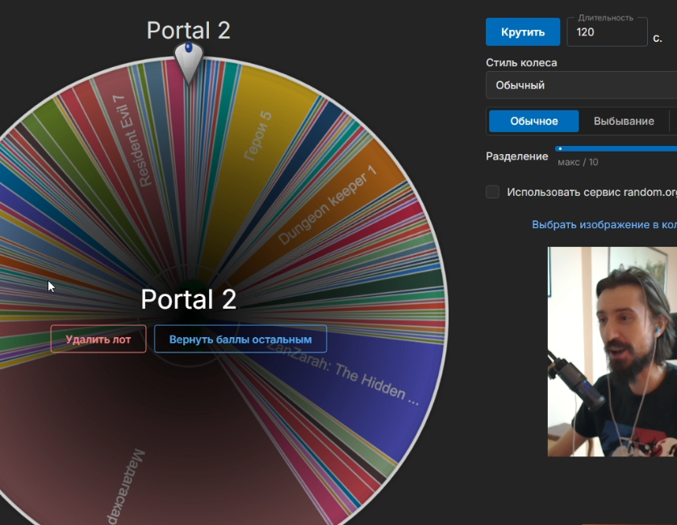Click the макс / 10 slider caption
Viewport: 677px width, 525px height.
pos(578,162)
